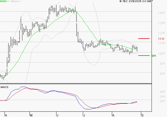Screen dimensions: 167x117
Task: Click the green 966 support value
Action: click(x=154, y=56)
